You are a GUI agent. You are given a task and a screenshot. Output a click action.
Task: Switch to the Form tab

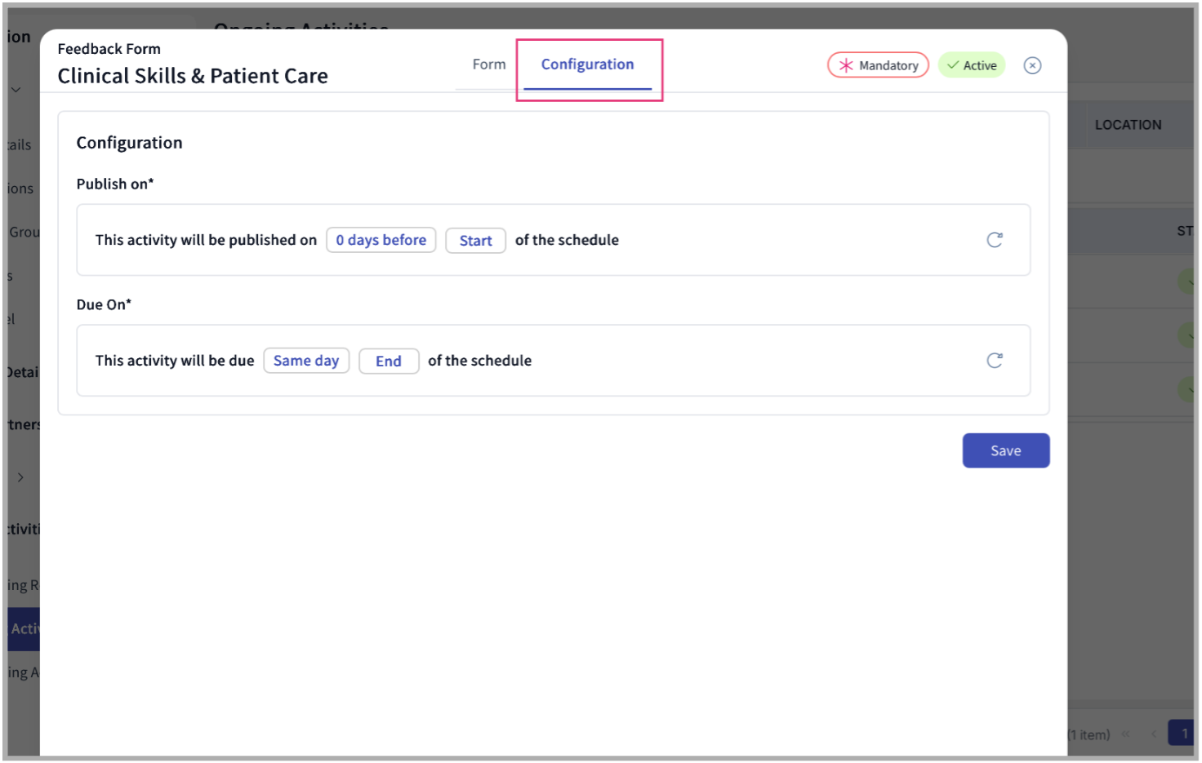(488, 64)
